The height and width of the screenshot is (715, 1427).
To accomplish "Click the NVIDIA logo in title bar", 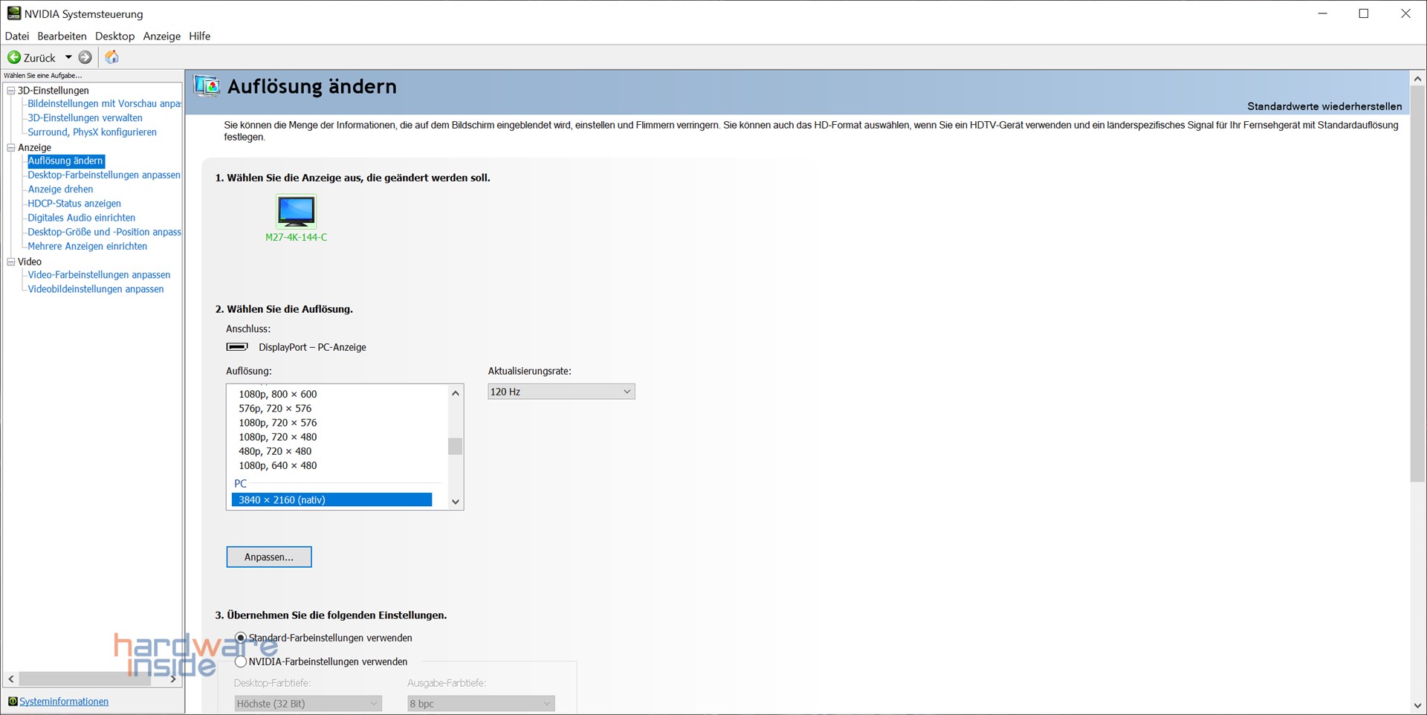I will (x=13, y=13).
